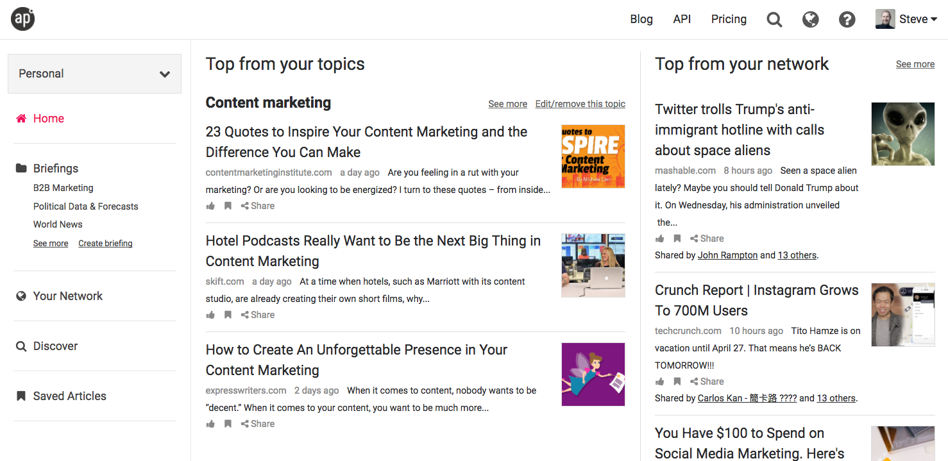Click the Saved Articles bookmark icon

tap(21, 396)
